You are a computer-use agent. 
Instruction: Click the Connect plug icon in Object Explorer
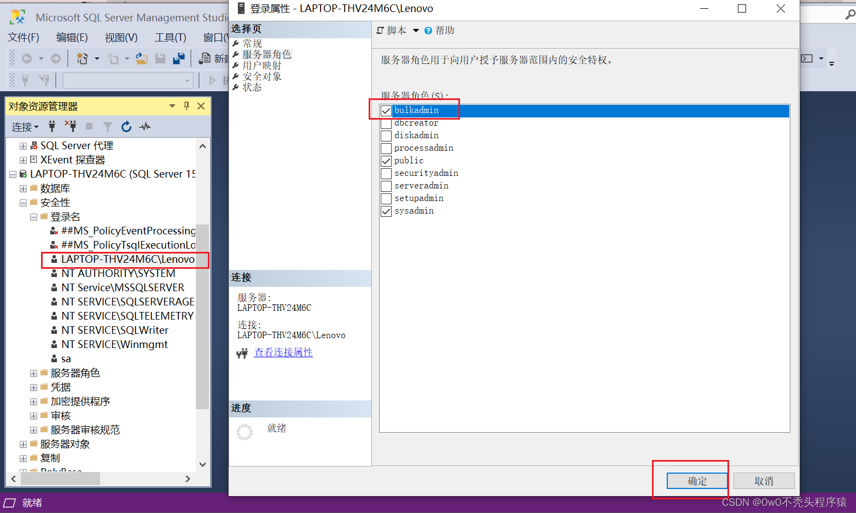coord(52,127)
